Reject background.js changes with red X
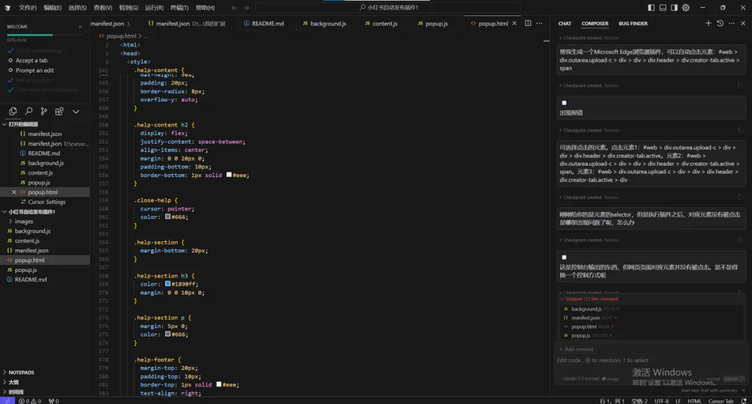The height and width of the screenshot is (404, 752). [618, 309]
